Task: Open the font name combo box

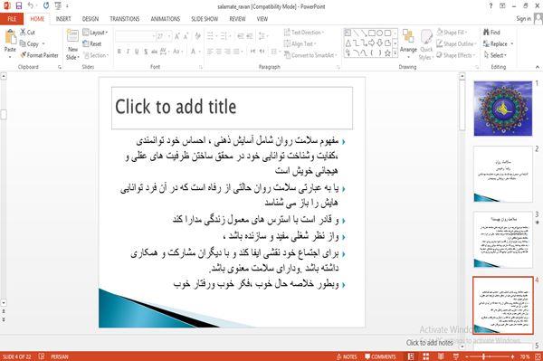Action: 136,36
